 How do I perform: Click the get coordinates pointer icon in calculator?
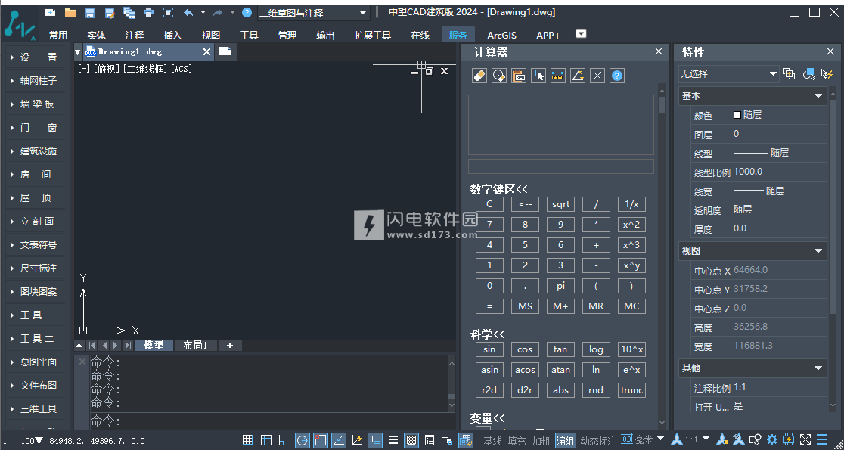[x=538, y=76]
